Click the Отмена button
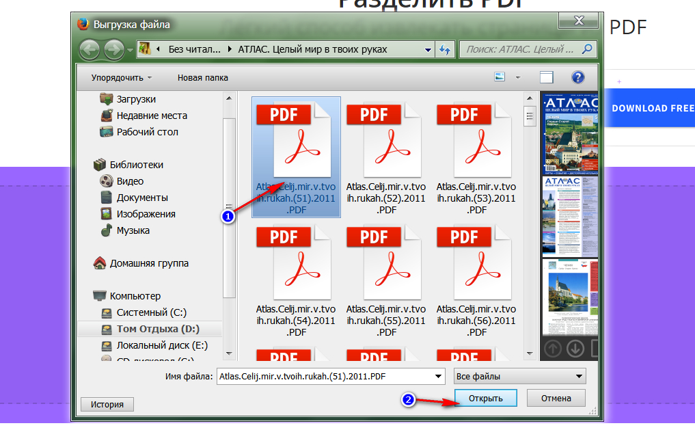 (556, 398)
